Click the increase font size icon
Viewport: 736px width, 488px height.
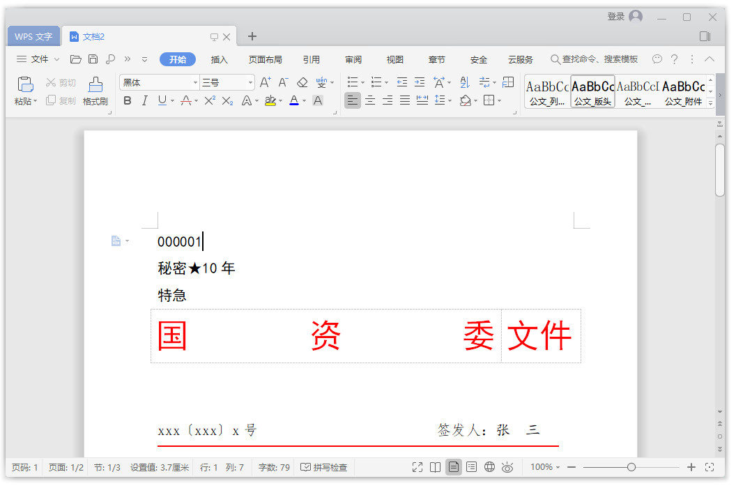click(x=265, y=82)
